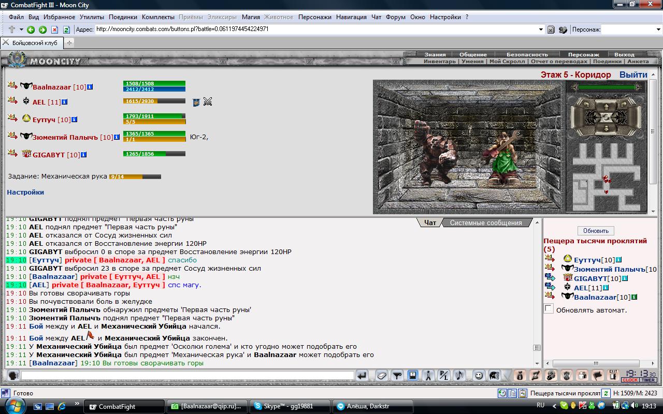Click the CLOCK button under the game clock
The image size is (663, 414).
630,380
